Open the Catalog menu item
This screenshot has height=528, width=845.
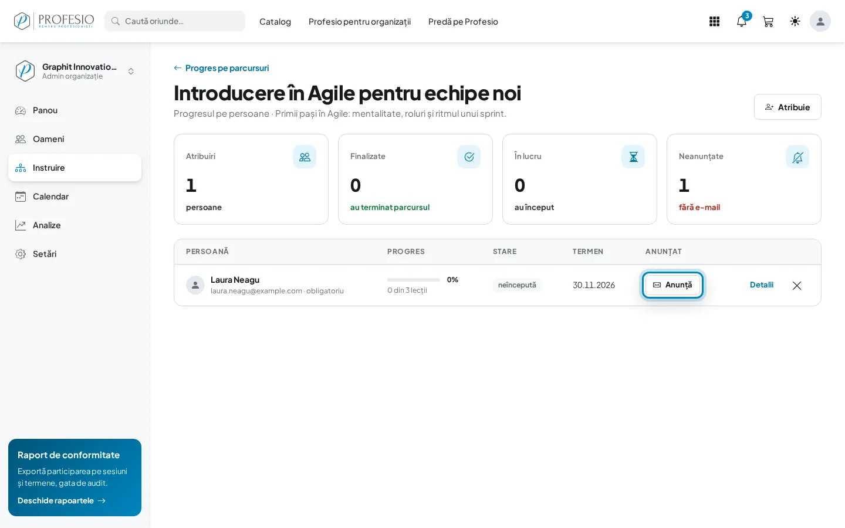tap(275, 22)
